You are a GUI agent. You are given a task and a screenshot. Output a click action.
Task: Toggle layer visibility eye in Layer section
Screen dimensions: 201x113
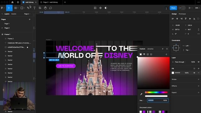pos(198,62)
